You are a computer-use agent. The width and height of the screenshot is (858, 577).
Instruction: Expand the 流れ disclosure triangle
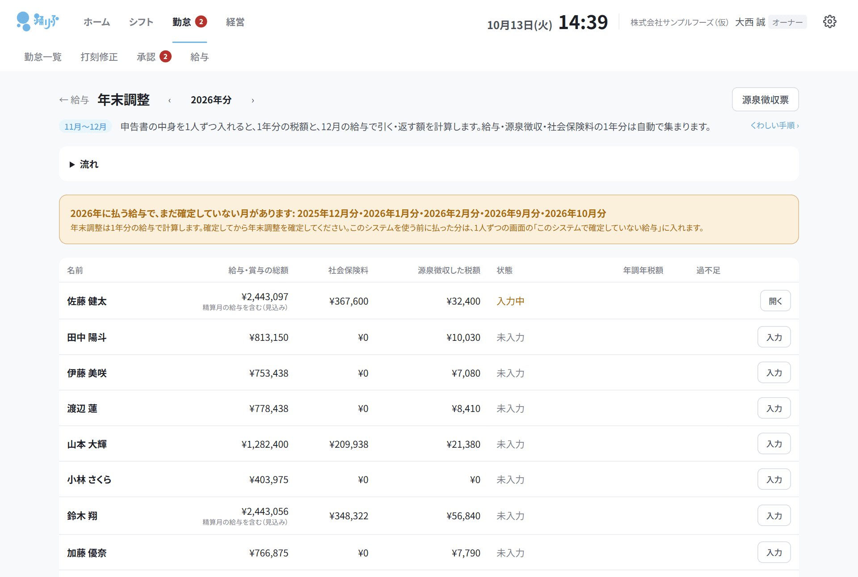click(x=72, y=165)
